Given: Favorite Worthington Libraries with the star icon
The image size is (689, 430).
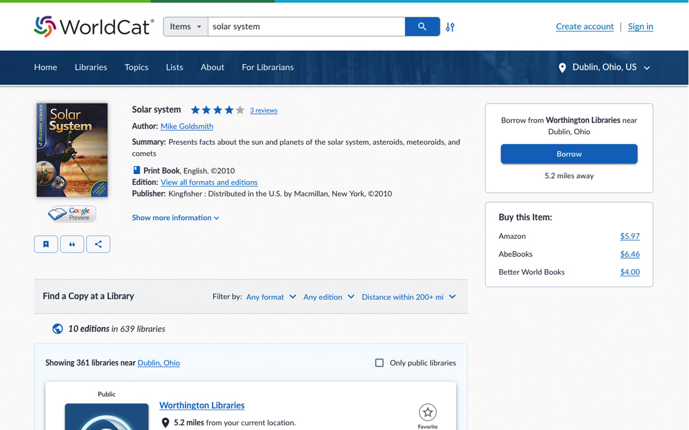Looking at the screenshot, I should (427, 411).
